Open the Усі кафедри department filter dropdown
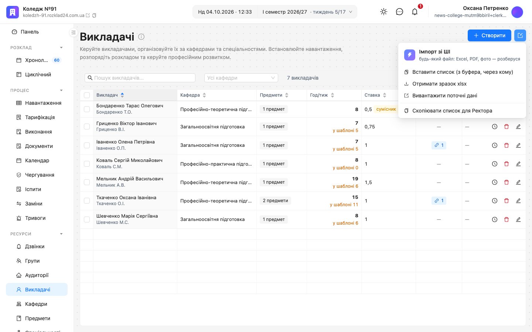This screenshot has width=532, height=332. [x=241, y=78]
